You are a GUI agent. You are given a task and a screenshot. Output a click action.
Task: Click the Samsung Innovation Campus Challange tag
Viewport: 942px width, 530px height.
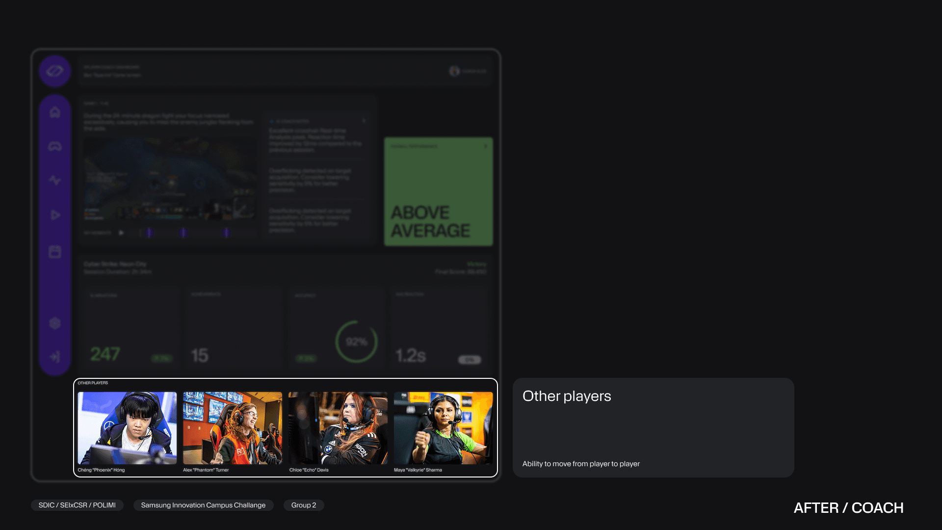pyautogui.click(x=203, y=505)
